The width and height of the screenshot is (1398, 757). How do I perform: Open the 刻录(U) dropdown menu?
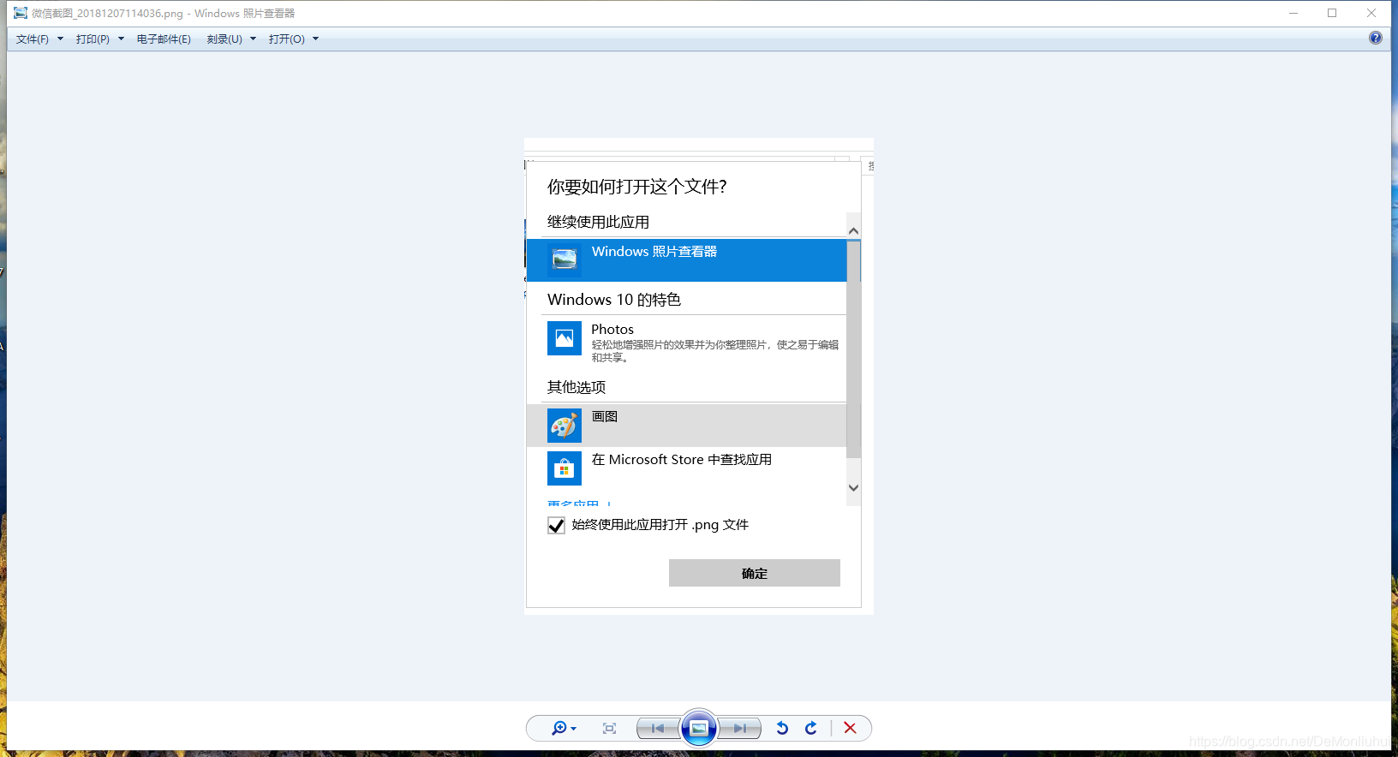click(x=231, y=39)
